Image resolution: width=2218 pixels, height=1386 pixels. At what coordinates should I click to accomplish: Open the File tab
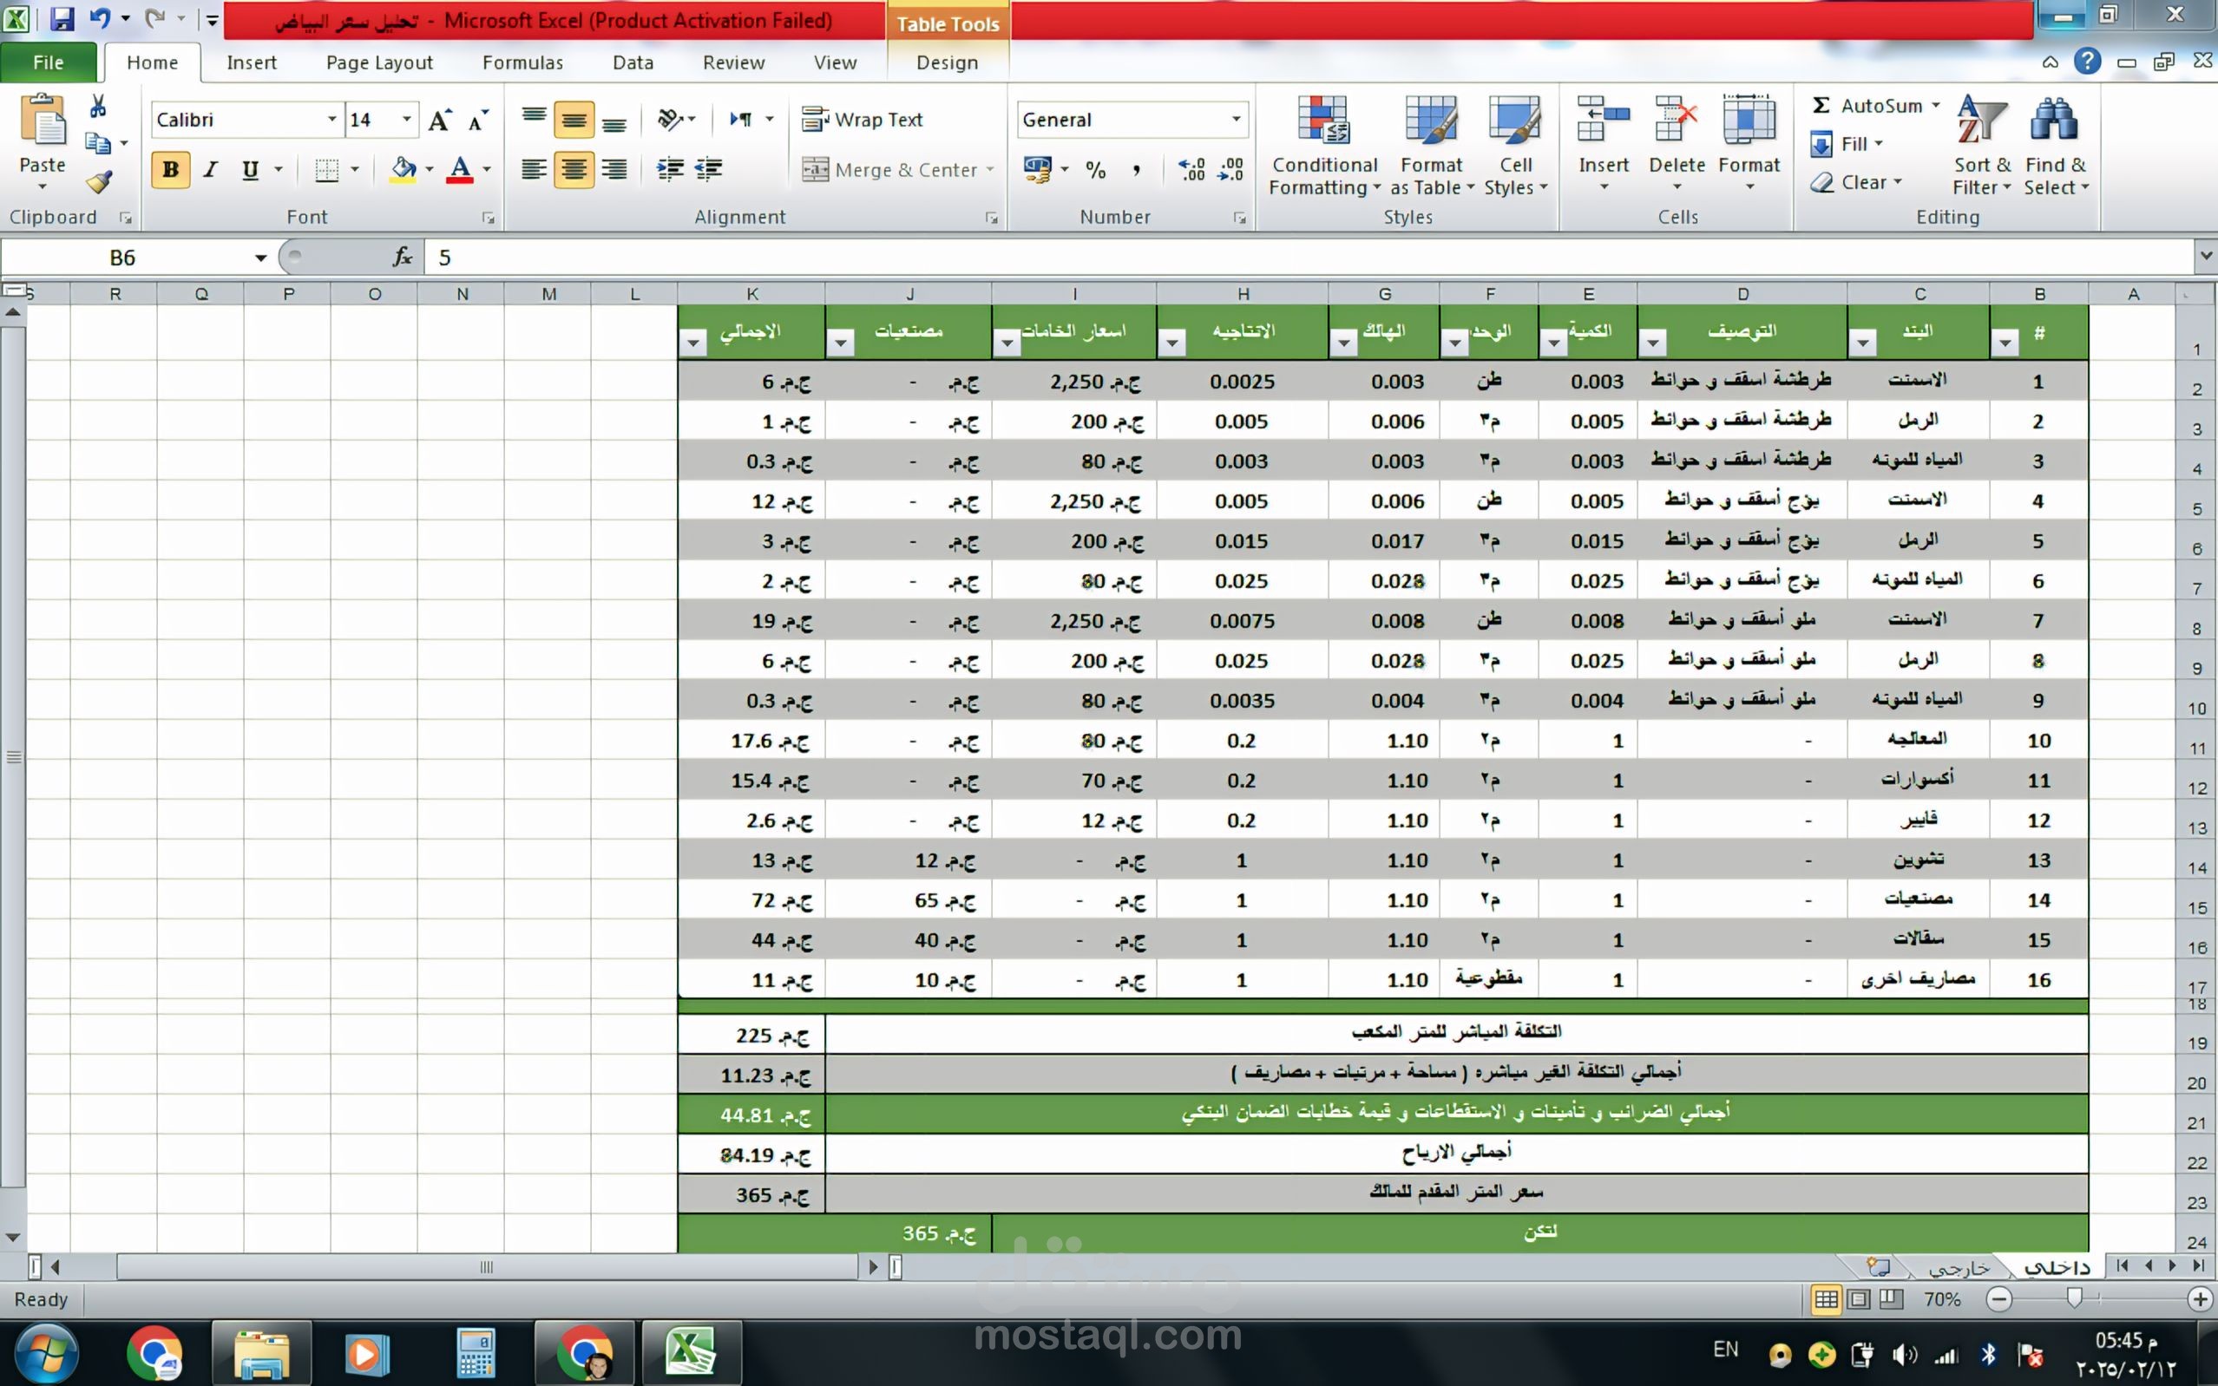click(x=49, y=62)
